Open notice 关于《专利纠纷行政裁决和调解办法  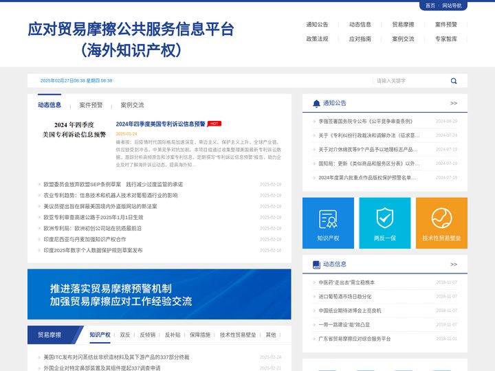tap(368, 135)
